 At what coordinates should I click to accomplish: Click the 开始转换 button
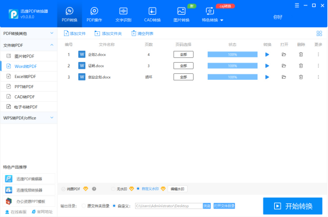point(292,206)
